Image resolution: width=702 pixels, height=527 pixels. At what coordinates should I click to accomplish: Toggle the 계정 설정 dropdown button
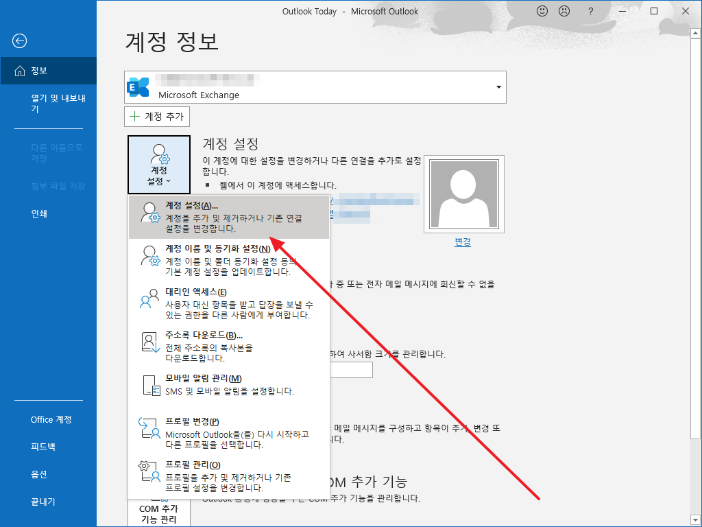tap(159, 165)
